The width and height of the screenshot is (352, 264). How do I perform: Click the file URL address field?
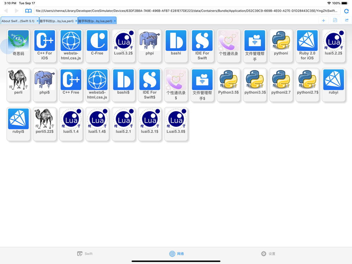pos(187,11)
